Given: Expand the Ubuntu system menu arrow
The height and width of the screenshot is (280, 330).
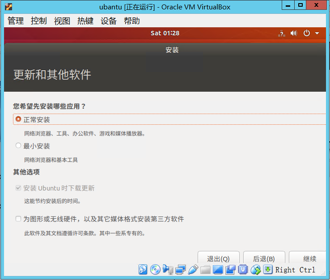Looking at the screenshot, I should [317, 33].
